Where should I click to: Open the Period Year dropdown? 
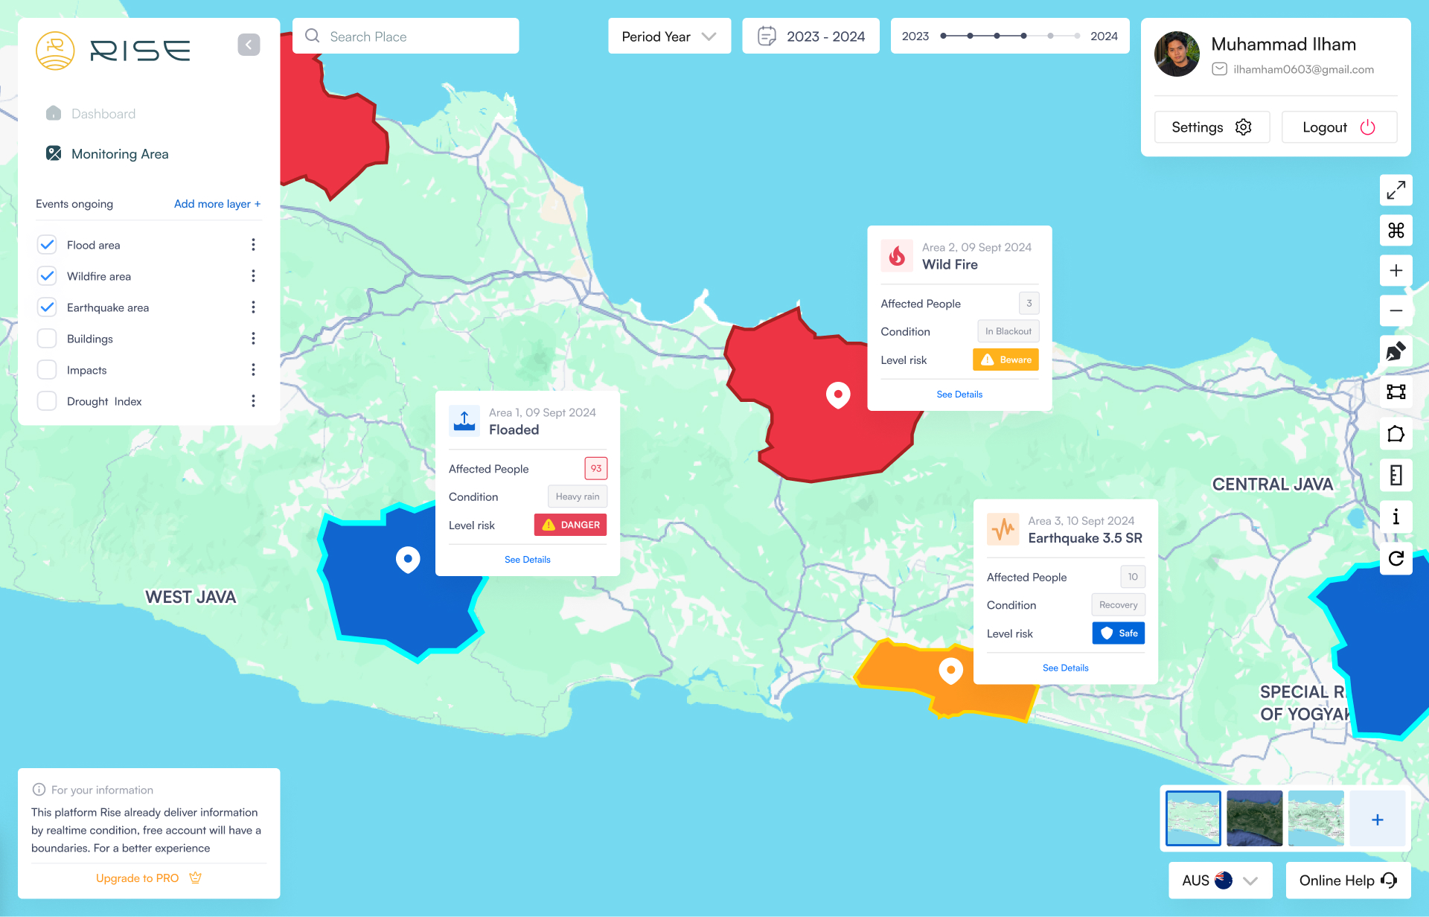(x=668, y=36)
